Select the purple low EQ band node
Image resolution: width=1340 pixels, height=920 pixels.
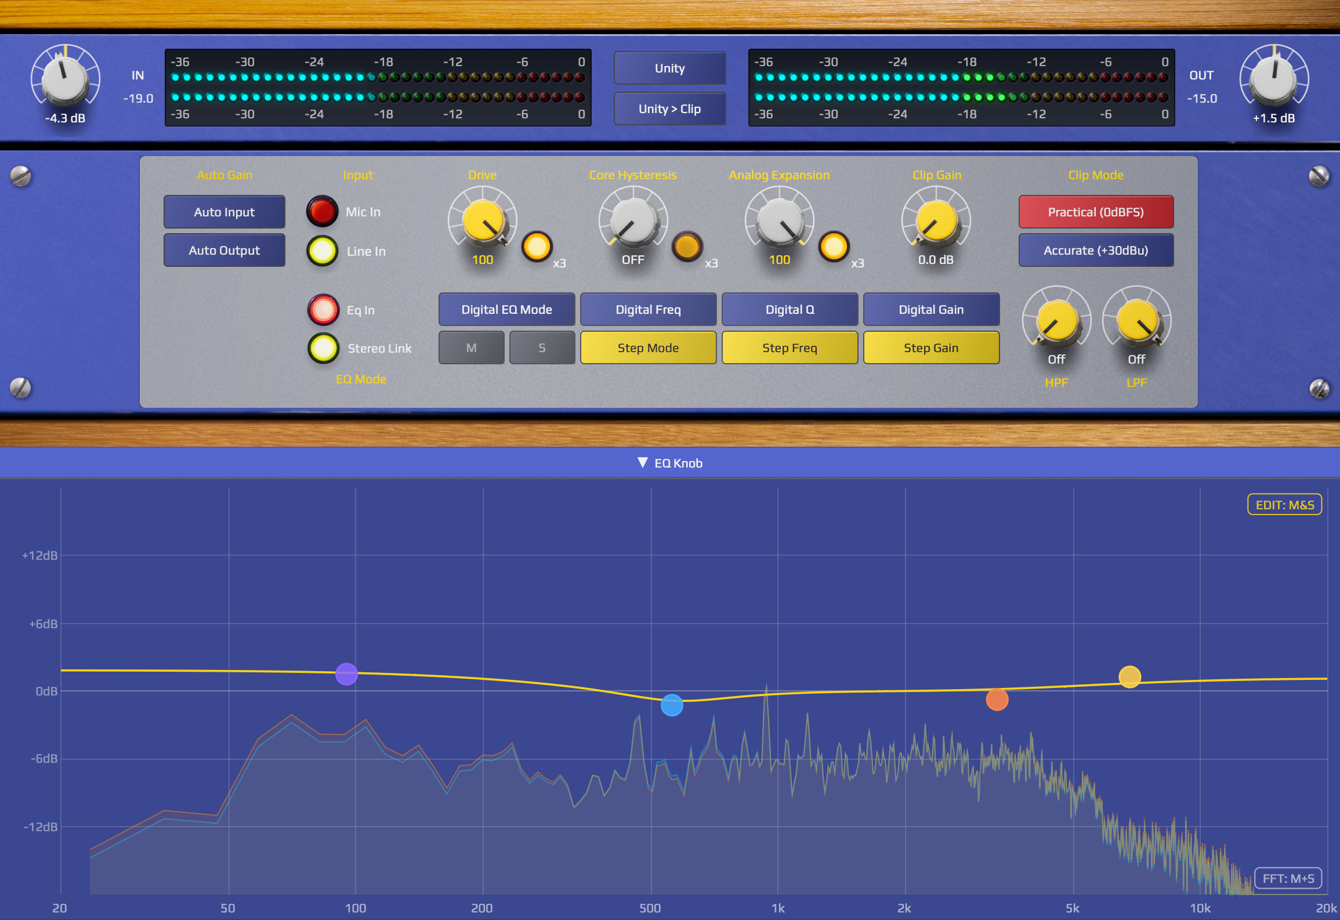click(346, 674)
